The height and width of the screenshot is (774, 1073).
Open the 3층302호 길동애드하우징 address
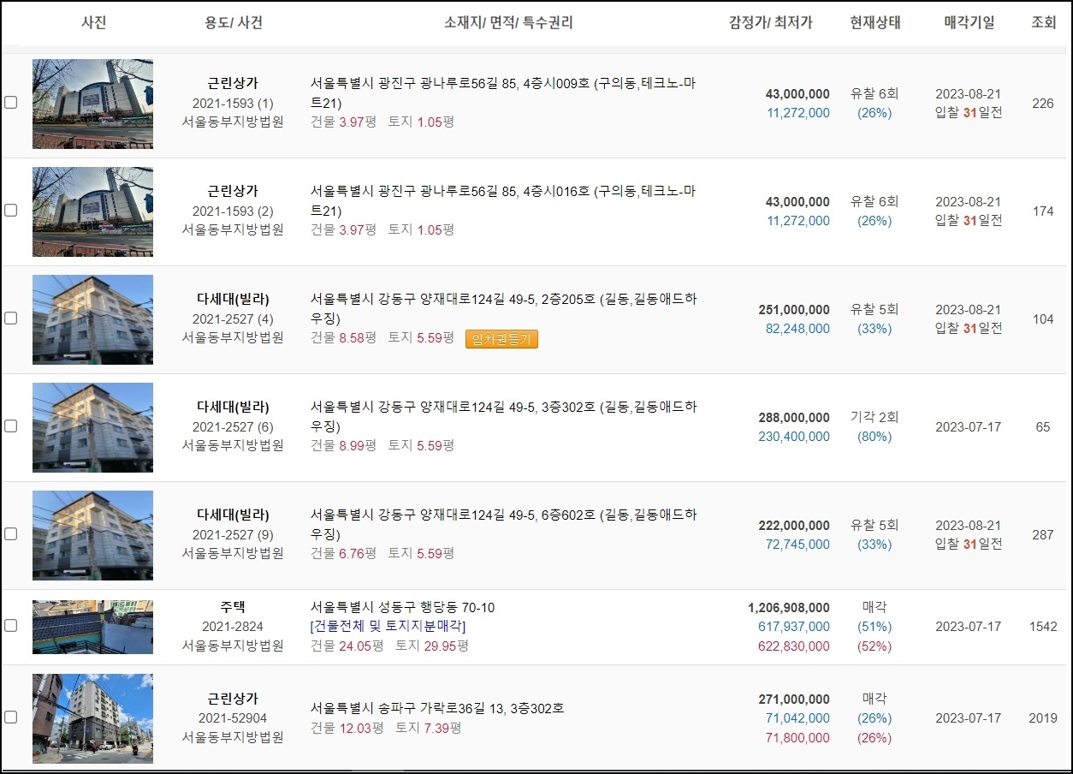coord(503,417)
